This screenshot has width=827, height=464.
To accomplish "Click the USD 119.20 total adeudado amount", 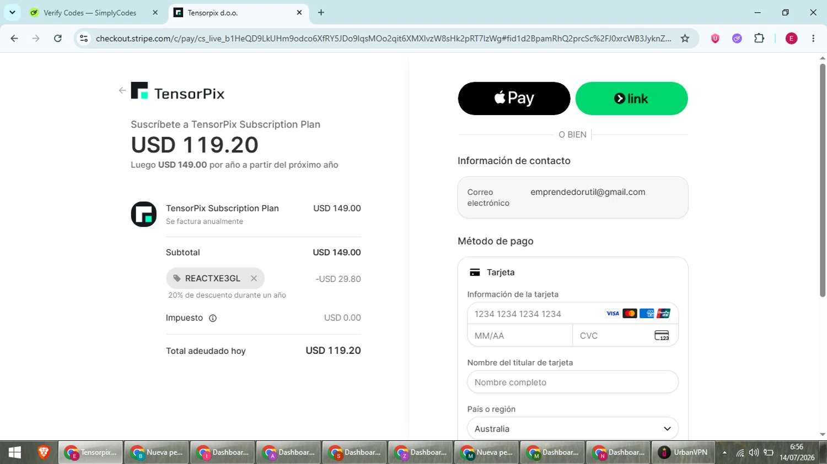I will (x=333, y=351).
